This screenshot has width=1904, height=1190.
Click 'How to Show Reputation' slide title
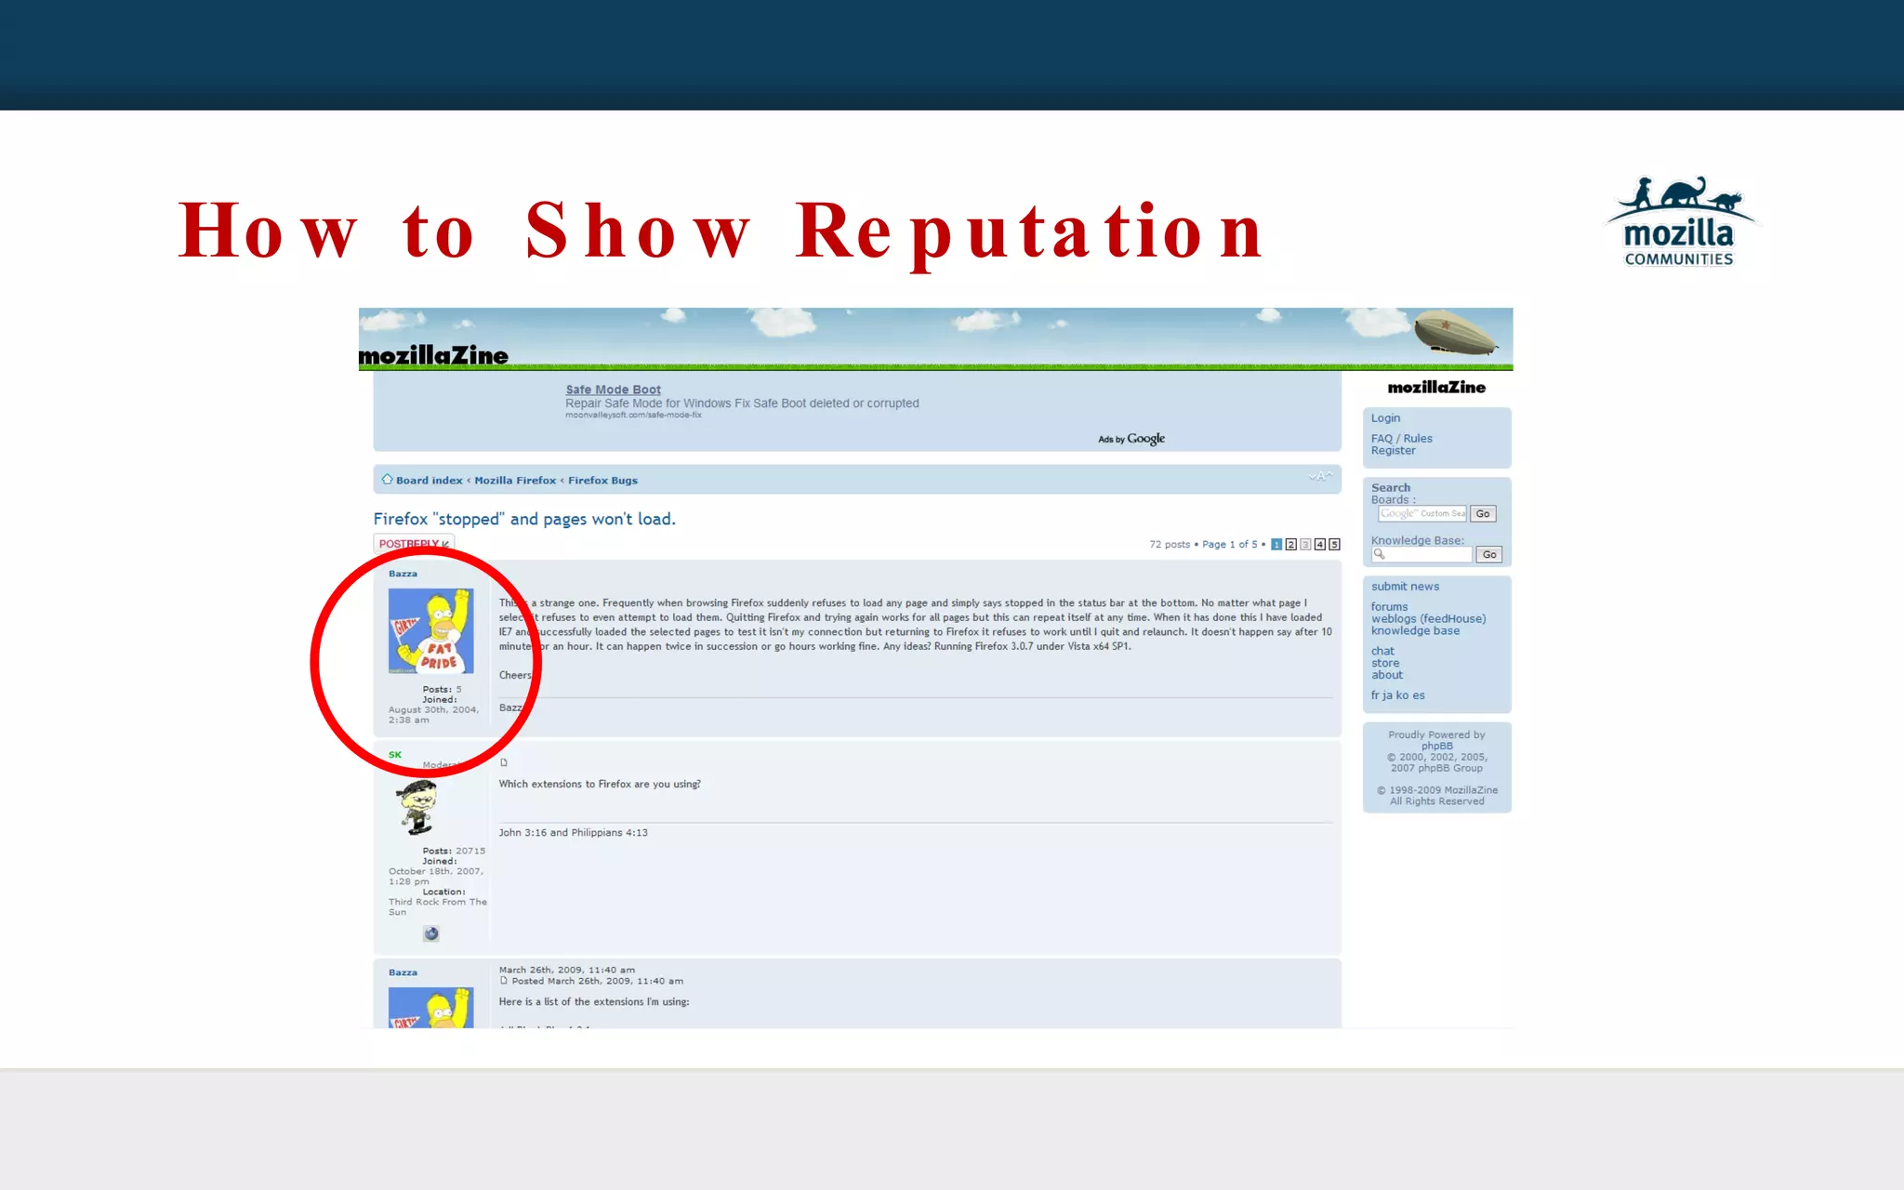(x=721, y=231)
